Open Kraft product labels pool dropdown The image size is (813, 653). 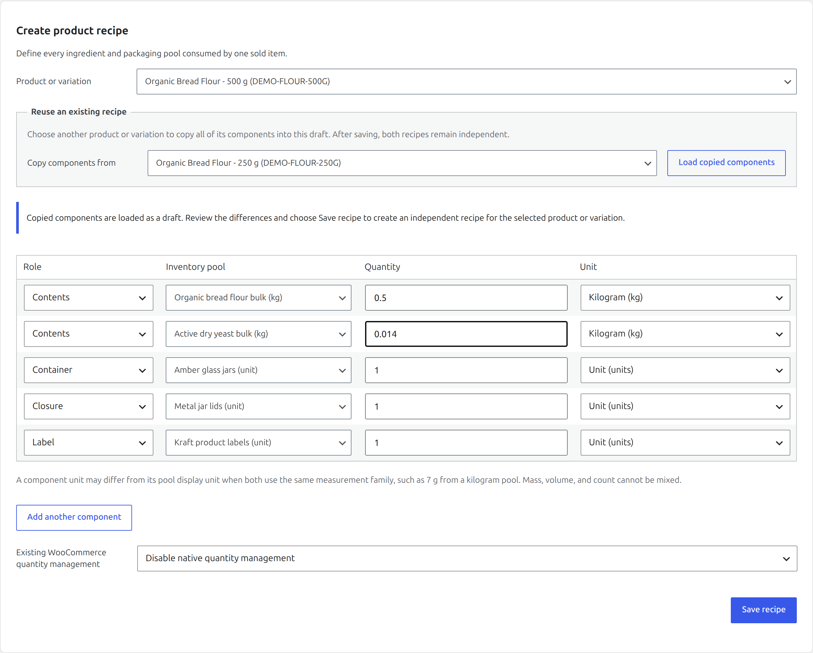258,442
